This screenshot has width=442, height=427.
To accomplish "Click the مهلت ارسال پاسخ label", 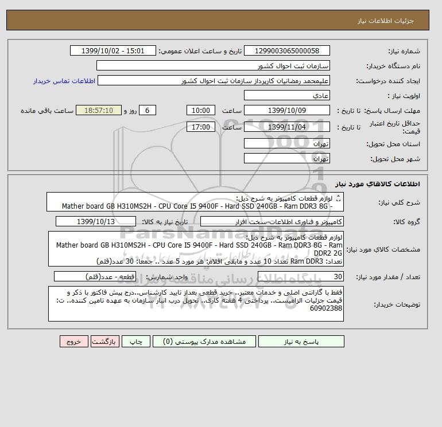I will 392,111.
